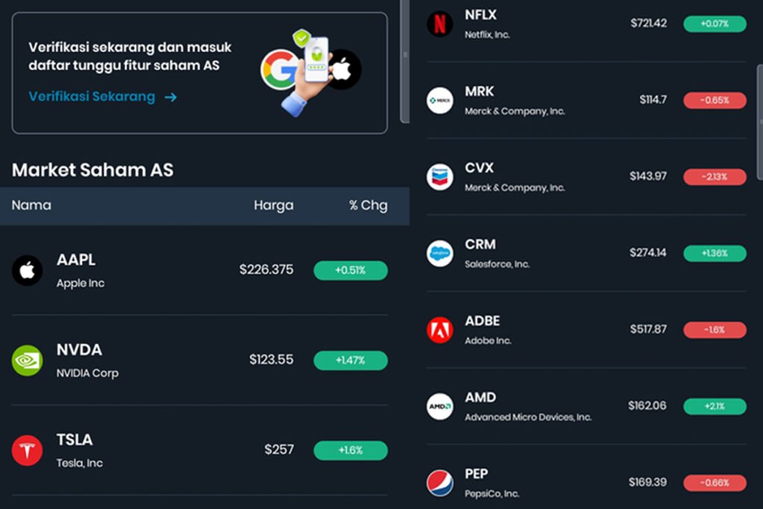Click the +1.47% badge for NVDA
This screenshot has width=763, height=509.
tap(351, 360)
